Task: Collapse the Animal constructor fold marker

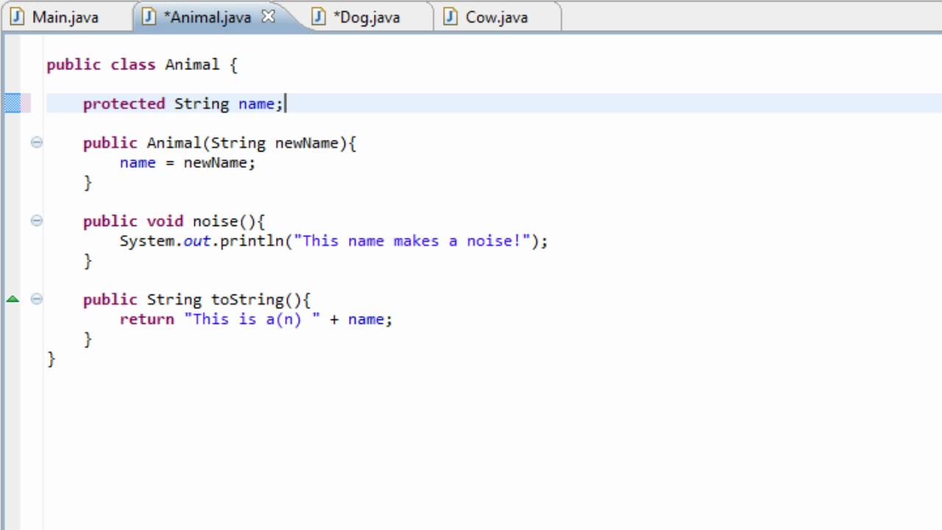Action: coord(37,143)
